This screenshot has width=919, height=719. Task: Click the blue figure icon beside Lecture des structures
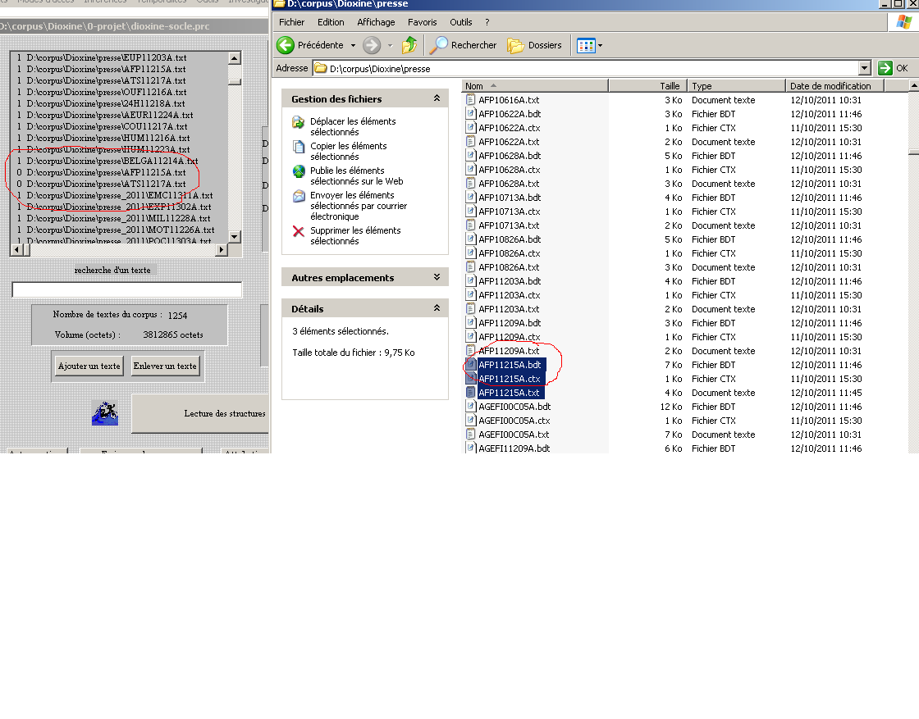(105, 413)
